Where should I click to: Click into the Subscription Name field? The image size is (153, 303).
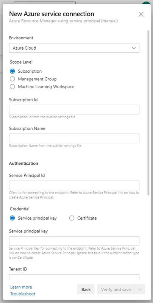(x=74, y=138)
